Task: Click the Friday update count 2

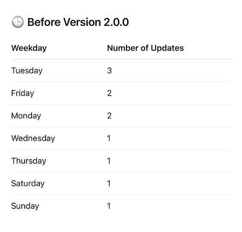Action: coord(110,93)
